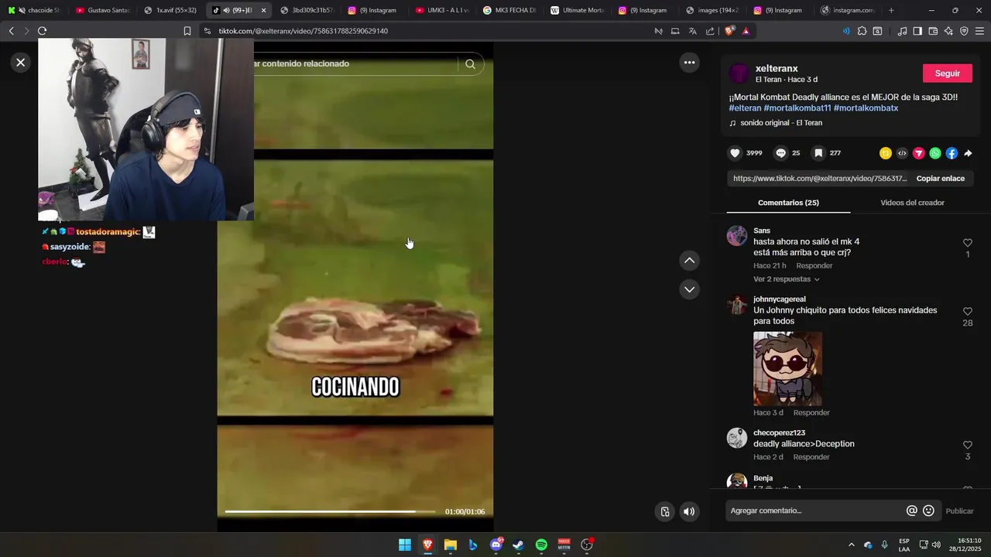Open a new browser tab
Image resolution: width=991 pixels, height=557 pixels.
pyautogui.click(x=891, y=10)
